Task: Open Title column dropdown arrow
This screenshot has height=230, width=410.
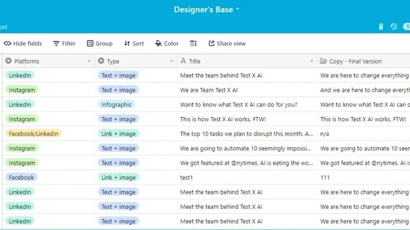Action: tap(311, 61)
